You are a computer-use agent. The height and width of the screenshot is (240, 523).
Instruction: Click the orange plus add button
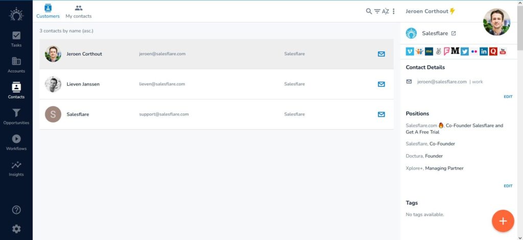click(x=503, y=221)
